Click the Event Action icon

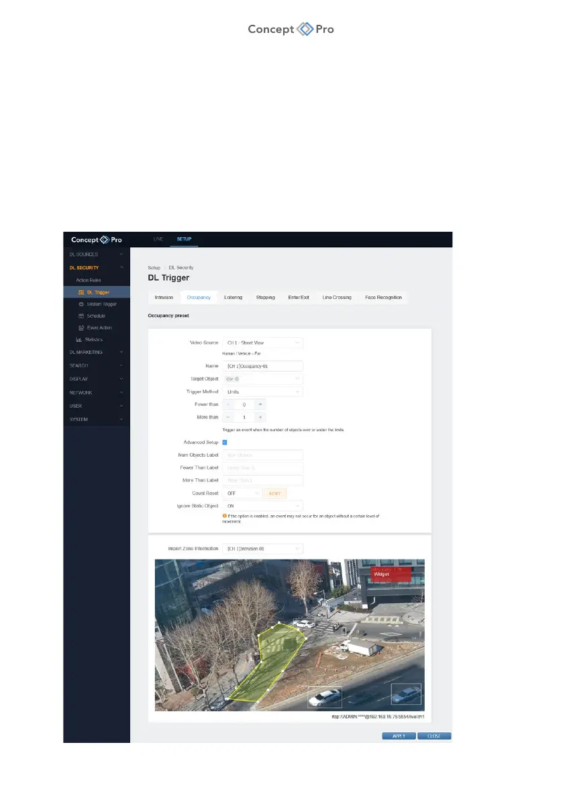(x=81, y=328)
